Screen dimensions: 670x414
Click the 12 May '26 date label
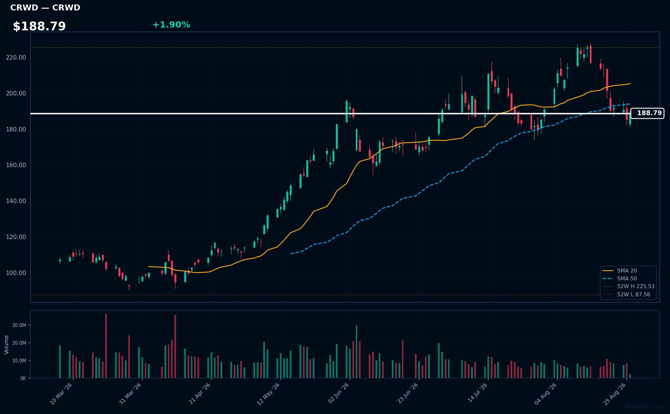click(268, 394)
